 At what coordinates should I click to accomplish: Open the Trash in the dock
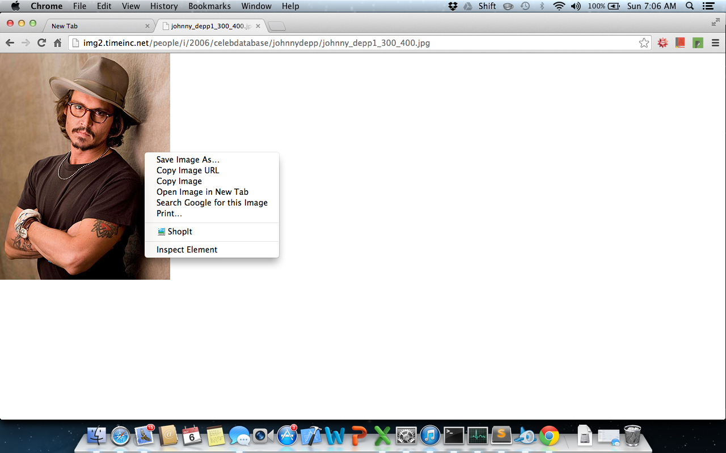[632, 436]
